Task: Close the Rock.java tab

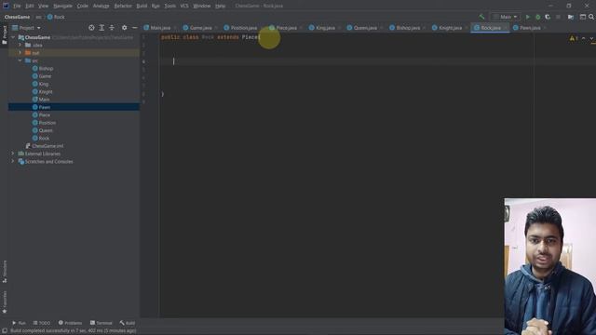Action: [506, 28]
